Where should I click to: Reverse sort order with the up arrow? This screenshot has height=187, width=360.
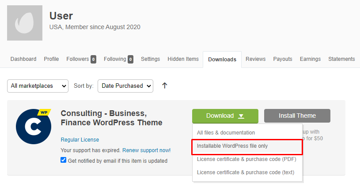click(165, 86)
